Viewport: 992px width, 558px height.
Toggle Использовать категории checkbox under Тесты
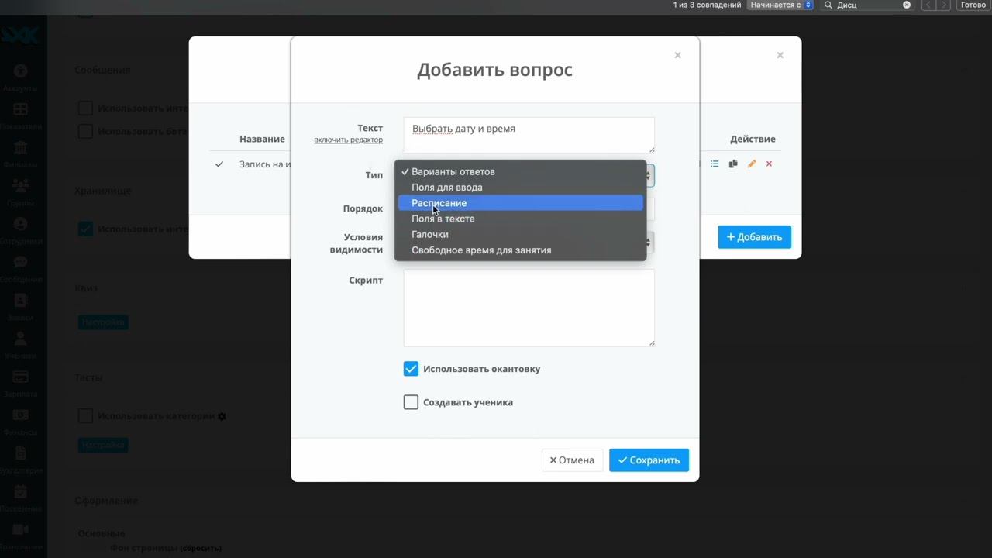(x=85, y=416)
